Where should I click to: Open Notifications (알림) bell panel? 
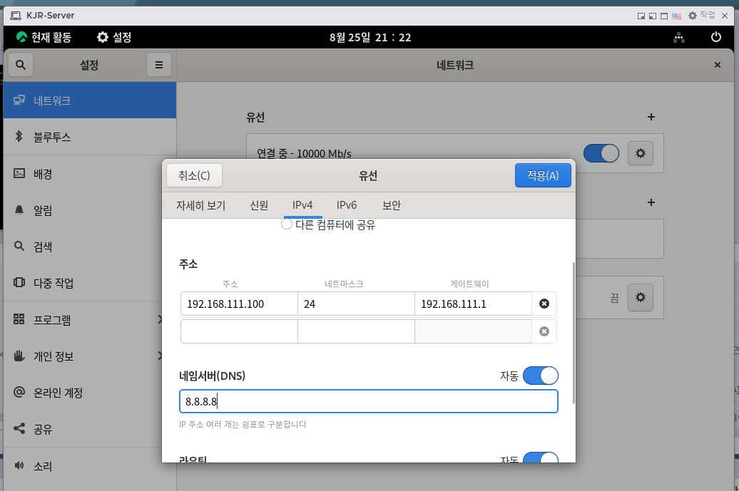tap(90, 210)
